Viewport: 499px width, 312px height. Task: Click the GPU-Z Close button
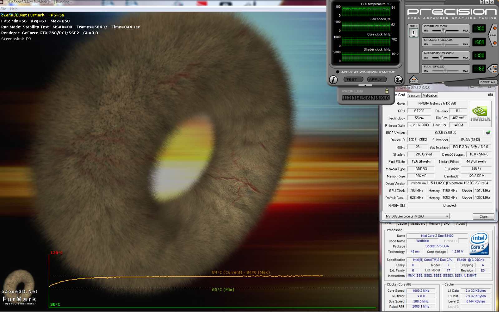click(x=483, y=217)
